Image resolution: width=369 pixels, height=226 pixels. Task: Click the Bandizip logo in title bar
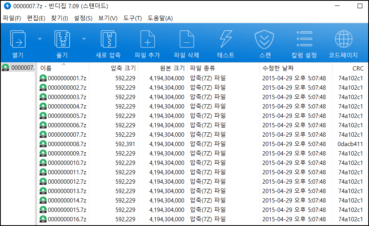[7, 6]
